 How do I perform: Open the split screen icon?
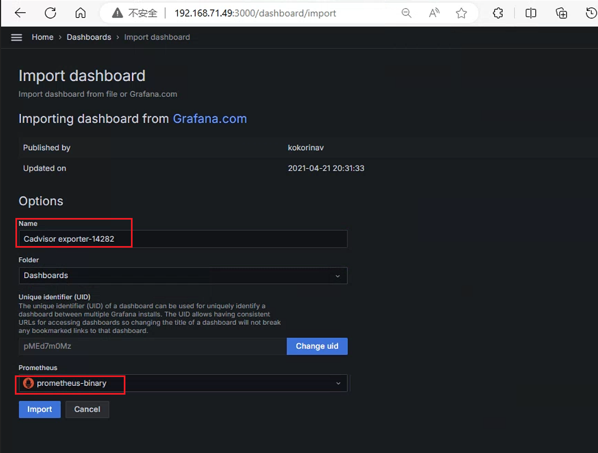[x=530, y=13]
